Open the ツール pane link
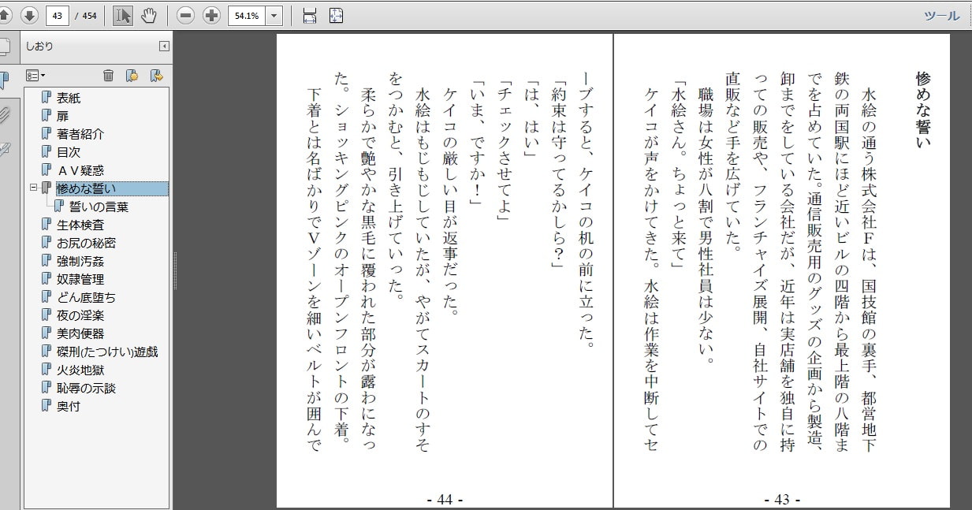Screen dimensions: 972x510 [941, 16]
